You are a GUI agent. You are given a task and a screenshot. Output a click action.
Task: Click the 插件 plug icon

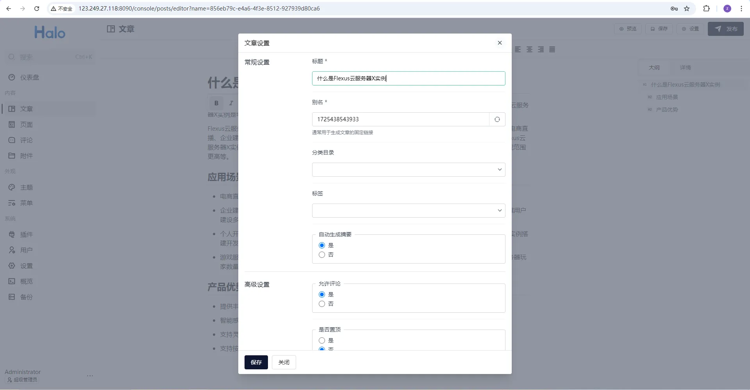click(x=12, y=234)
